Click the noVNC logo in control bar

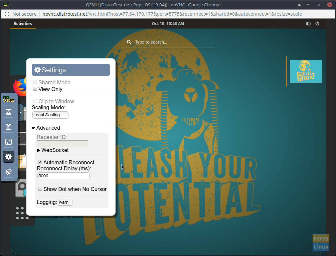coord(9,99)
